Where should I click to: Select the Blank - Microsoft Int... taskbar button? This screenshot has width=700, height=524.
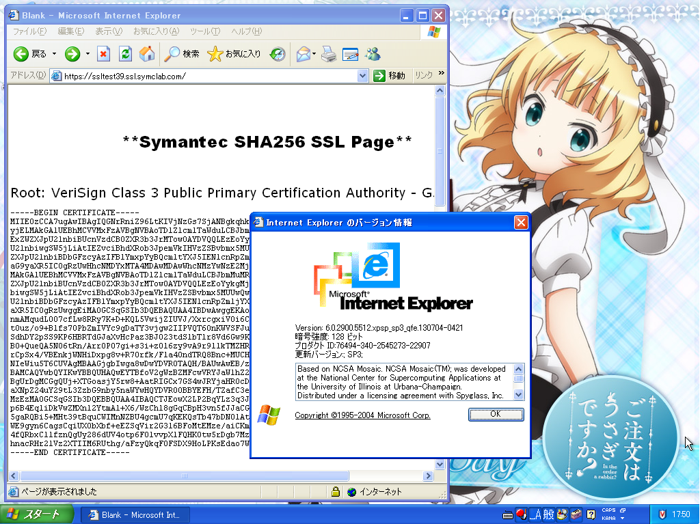point(135,514)
